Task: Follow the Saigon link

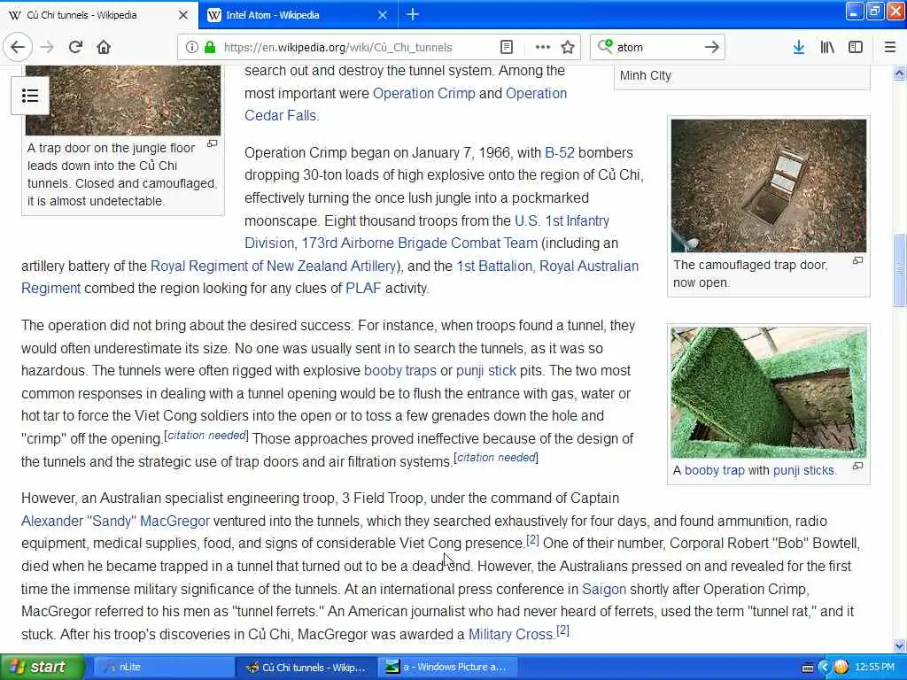Action: 604,589
